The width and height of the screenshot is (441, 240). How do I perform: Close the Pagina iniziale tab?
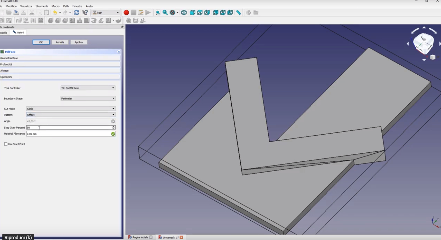[x=151, y=237]
